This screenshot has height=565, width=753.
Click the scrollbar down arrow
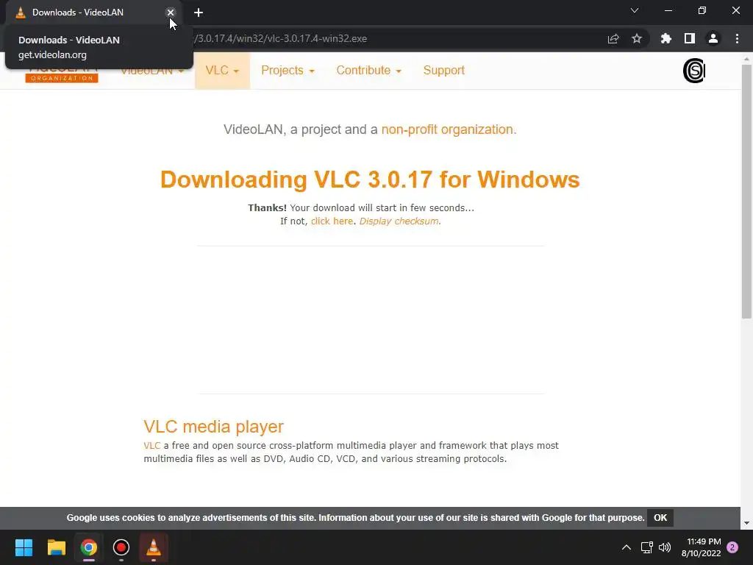(x=746, y=523)
